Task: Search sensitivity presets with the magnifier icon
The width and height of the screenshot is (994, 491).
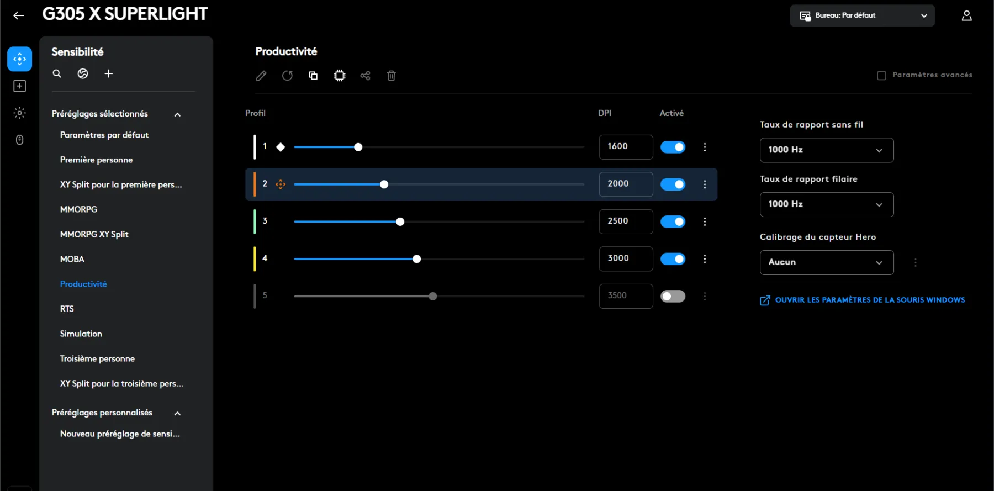Action: pyautogui.click(x=57, y=73)
